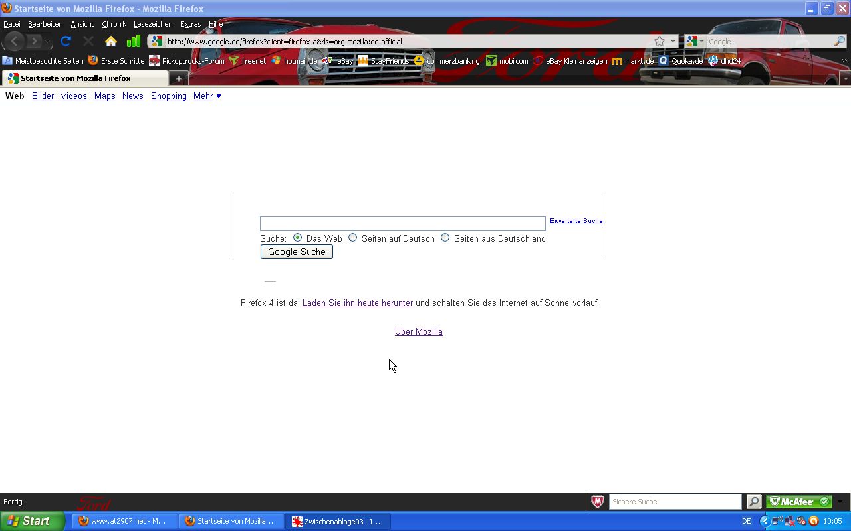Go to the home page via house icon
Screen dimensions: 851x531
(x=111, y=41)
